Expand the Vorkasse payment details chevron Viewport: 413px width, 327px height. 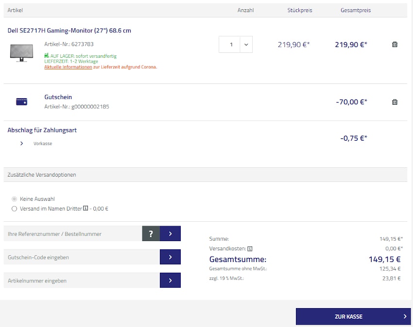21,143
